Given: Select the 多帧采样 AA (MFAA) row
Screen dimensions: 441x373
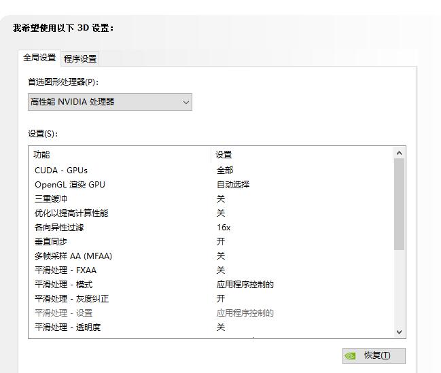Looking at the screenshot, I should coord(73,255).
